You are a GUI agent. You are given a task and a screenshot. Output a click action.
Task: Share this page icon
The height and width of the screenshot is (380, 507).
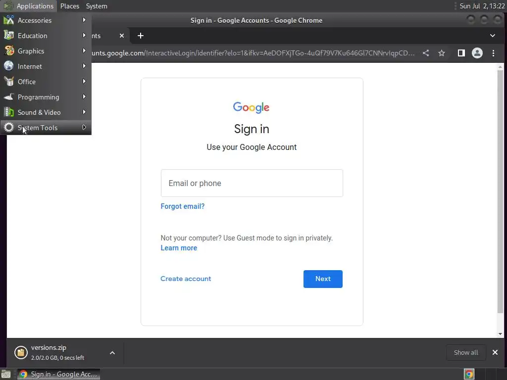point(426,53)
